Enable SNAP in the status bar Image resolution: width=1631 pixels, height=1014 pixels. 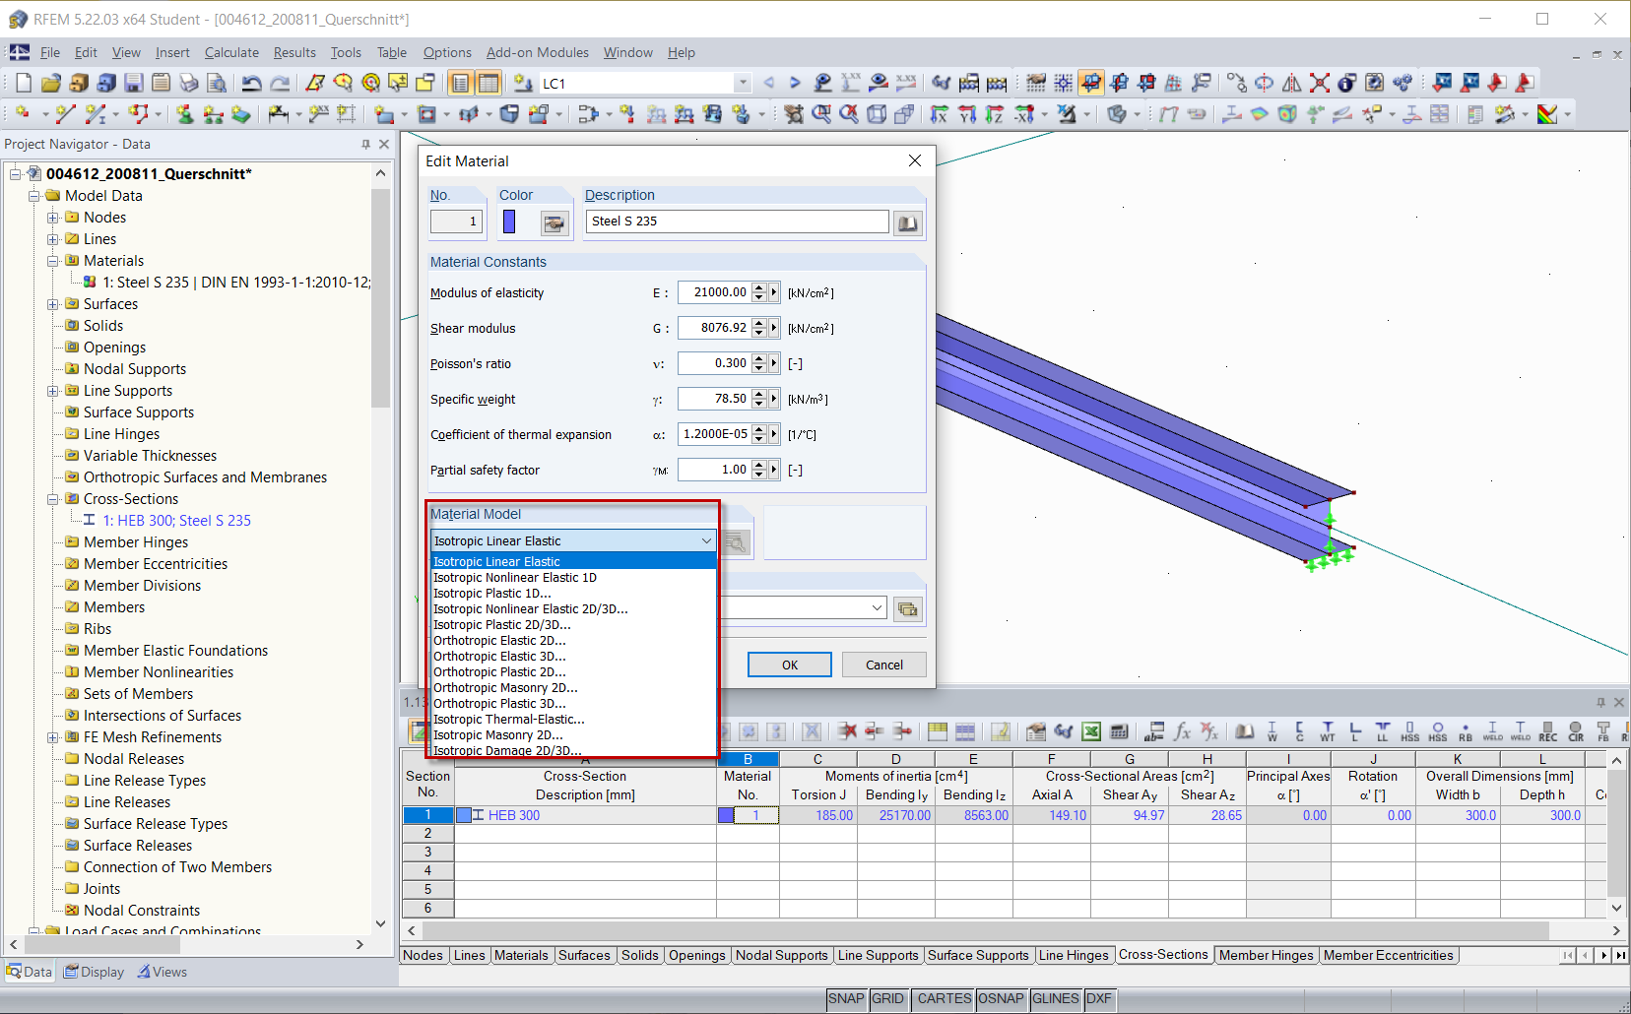[846, 999]
